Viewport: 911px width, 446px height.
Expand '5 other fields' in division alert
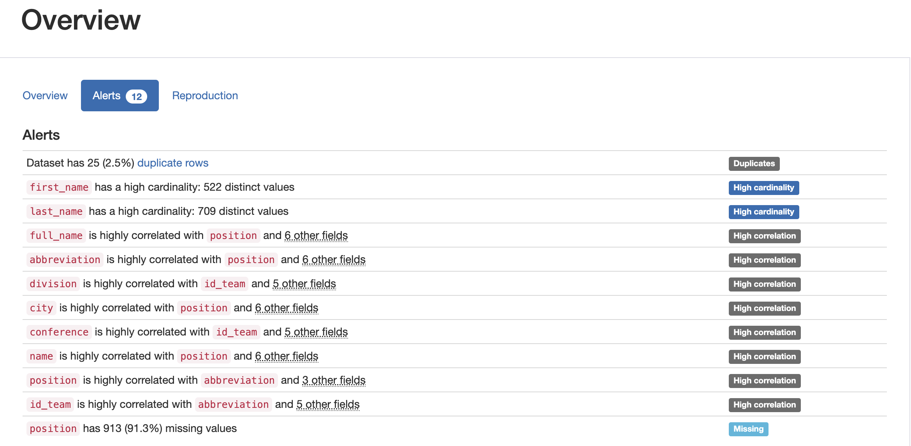coord(304,284)
